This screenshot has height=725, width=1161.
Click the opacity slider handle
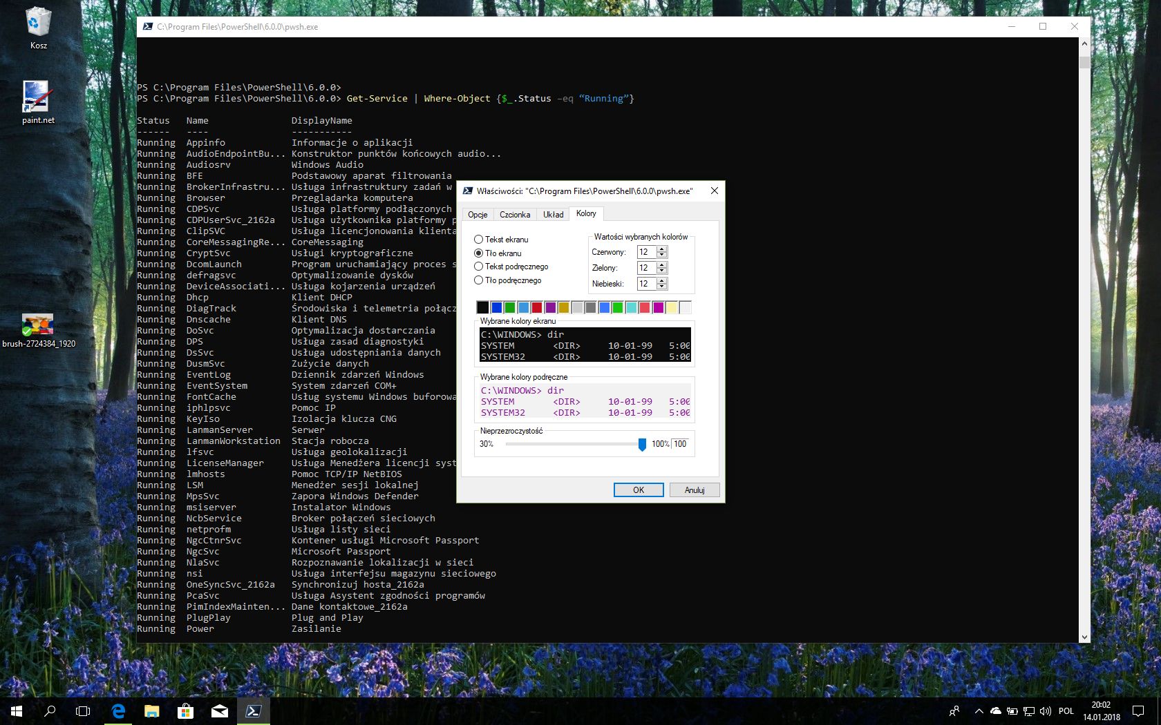642,444
